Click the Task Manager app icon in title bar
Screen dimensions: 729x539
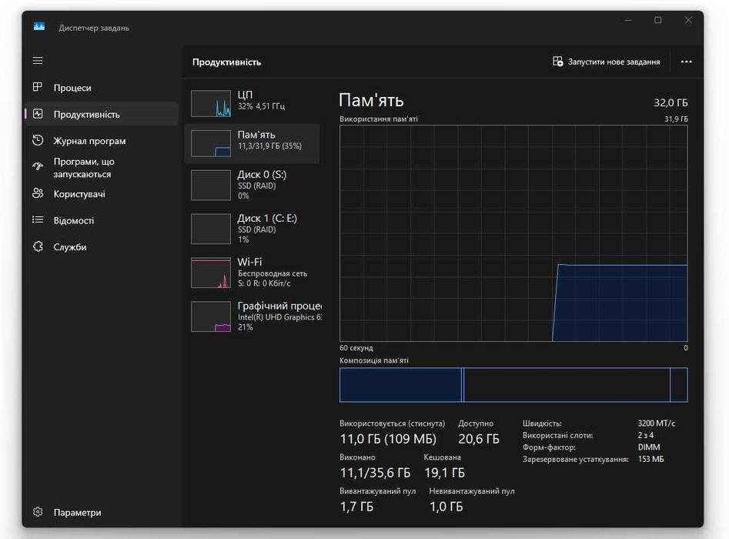[x=39, y=26]
